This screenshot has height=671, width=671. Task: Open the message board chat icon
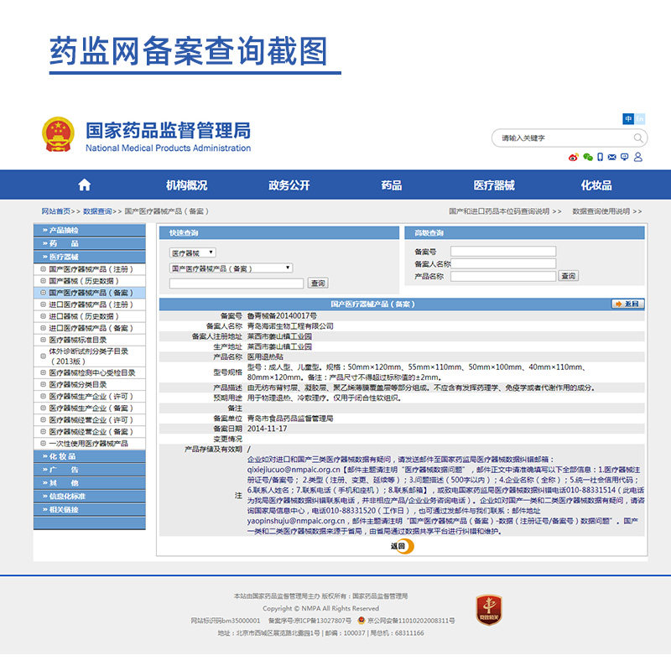[624, 157]
